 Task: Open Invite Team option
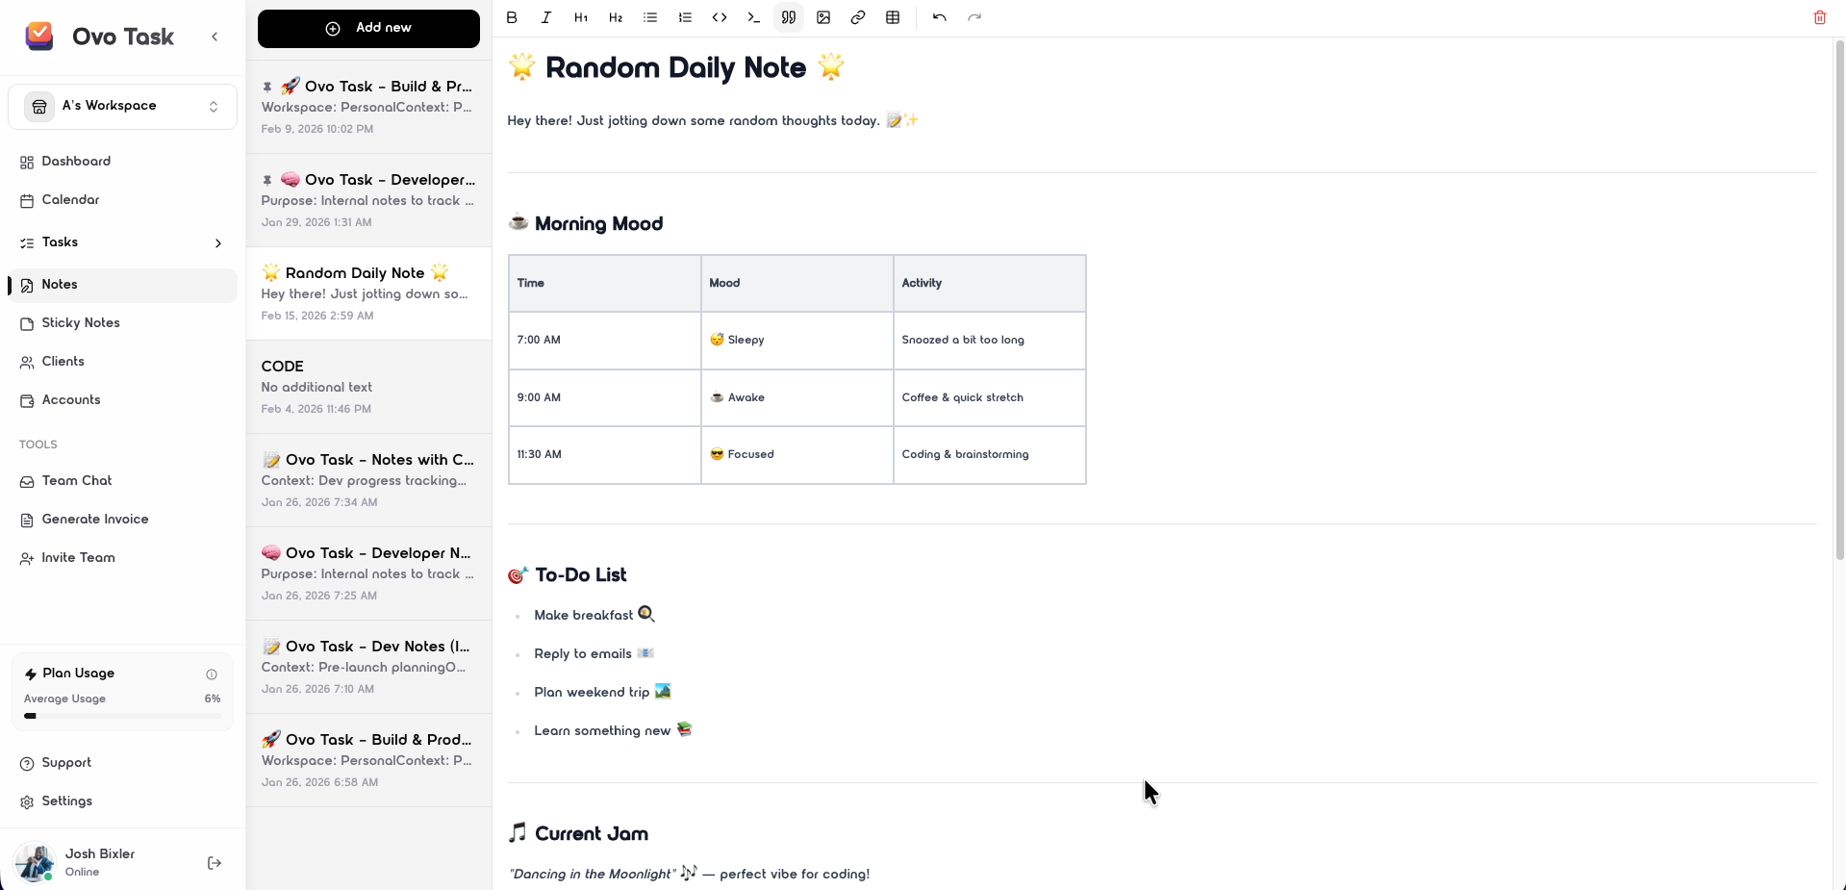[x=122, y=558]
